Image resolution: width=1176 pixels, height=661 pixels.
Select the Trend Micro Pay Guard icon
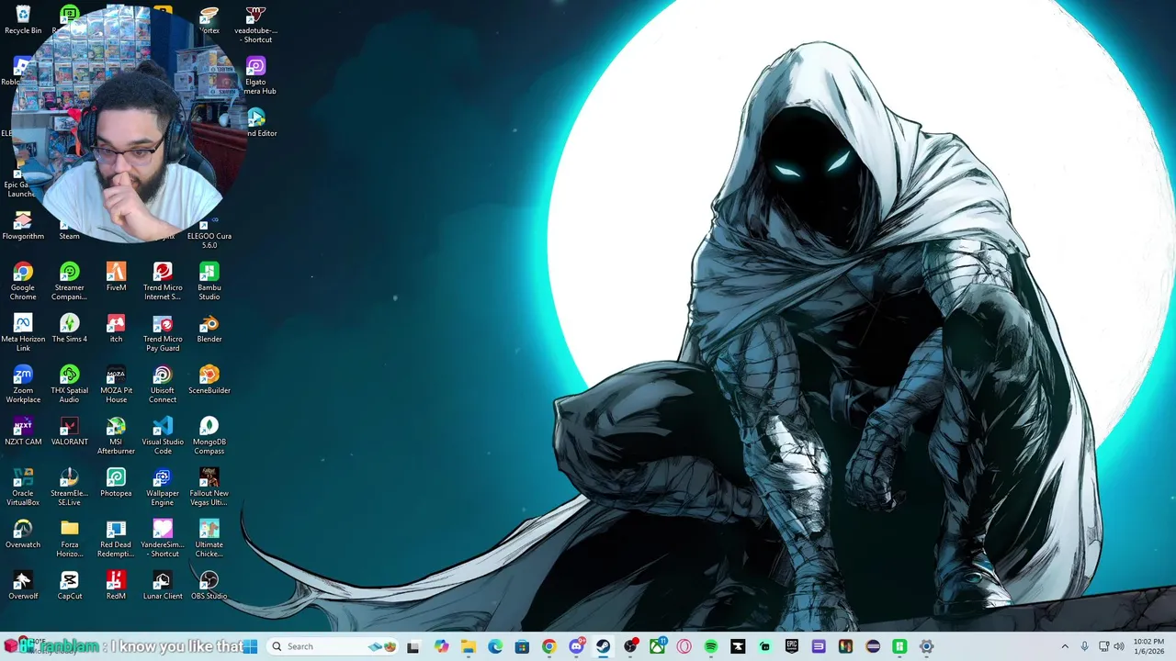(x=163, y=332)
